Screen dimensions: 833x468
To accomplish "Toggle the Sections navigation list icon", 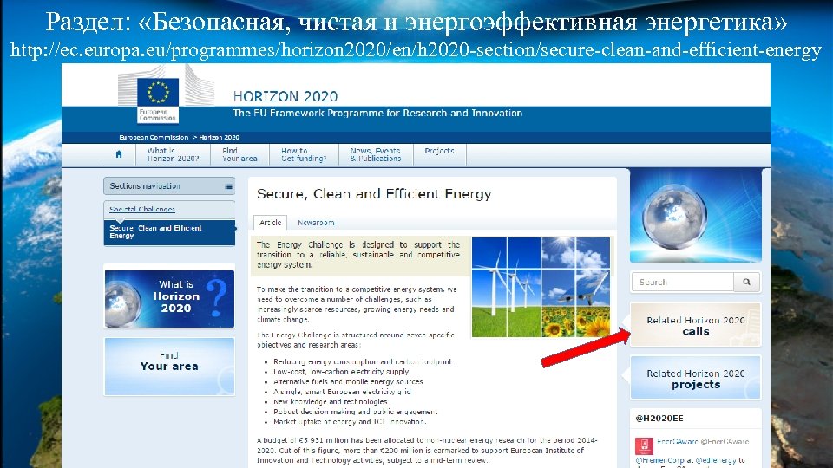I will click(228, 186).
